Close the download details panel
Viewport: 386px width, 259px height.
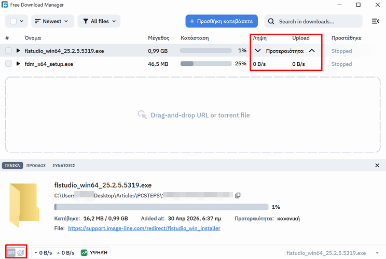coord(377,165)
